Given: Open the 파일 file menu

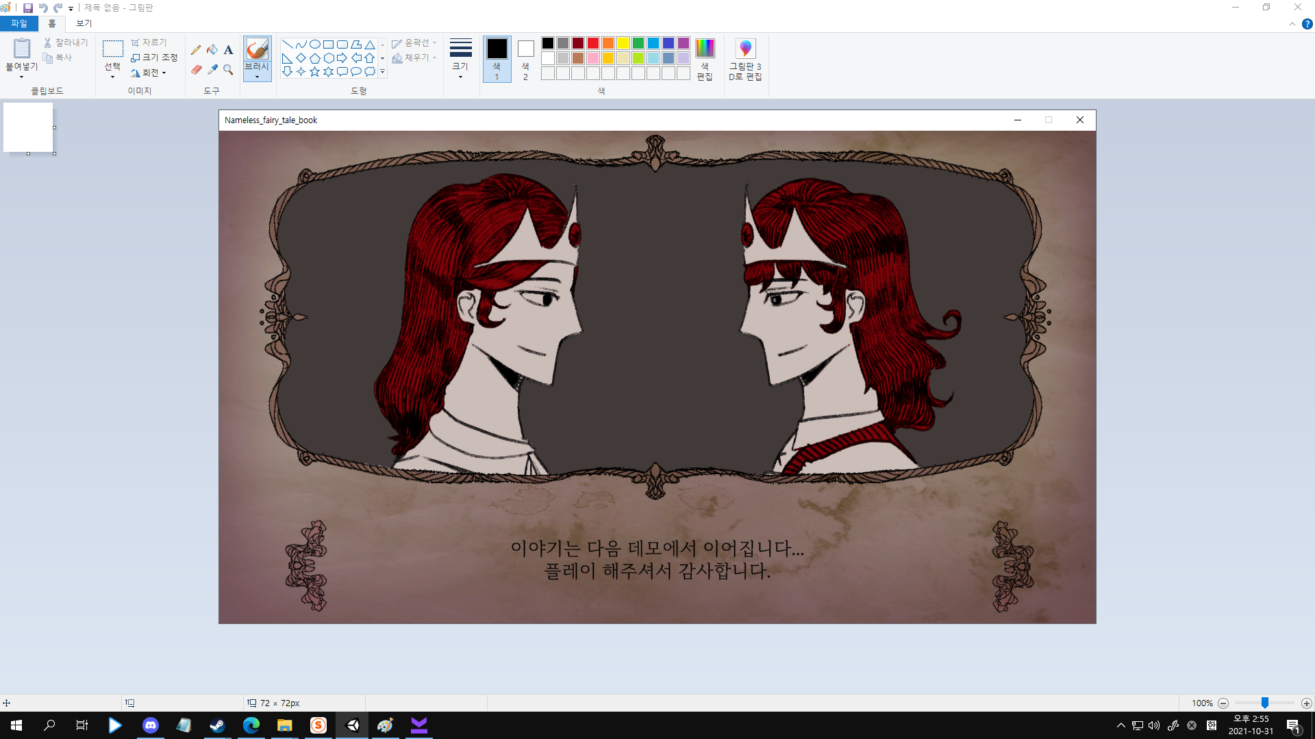Looking at the screenshot, I should [19, 23].
